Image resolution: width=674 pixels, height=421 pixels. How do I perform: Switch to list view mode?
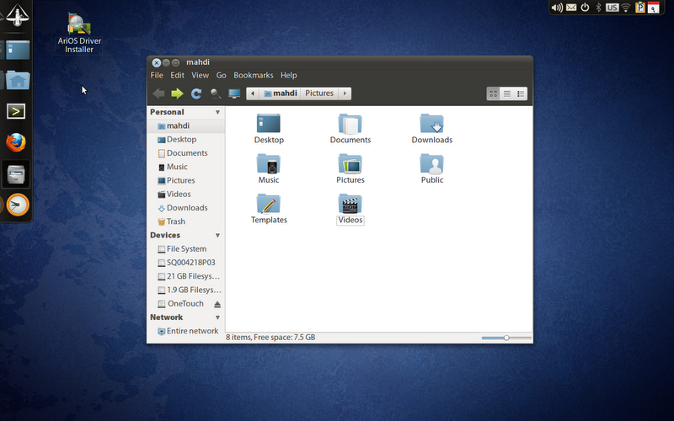(507, 93)
